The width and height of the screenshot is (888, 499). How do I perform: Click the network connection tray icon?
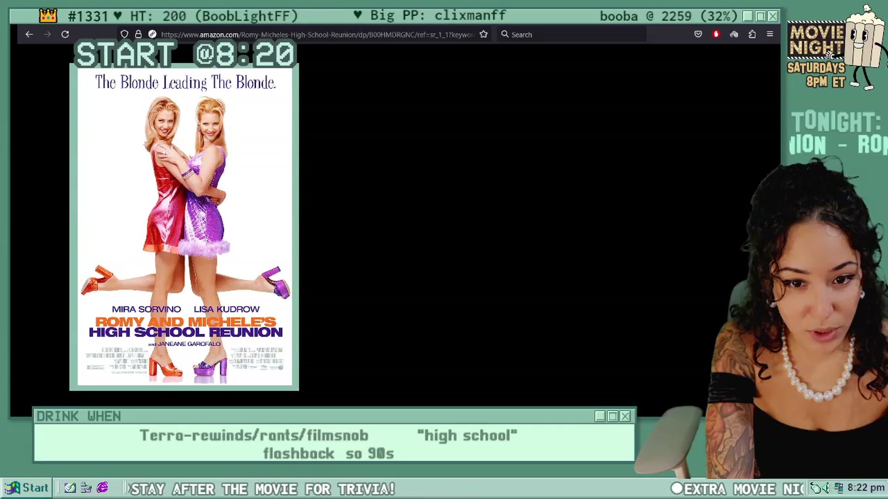pos(839,488)
